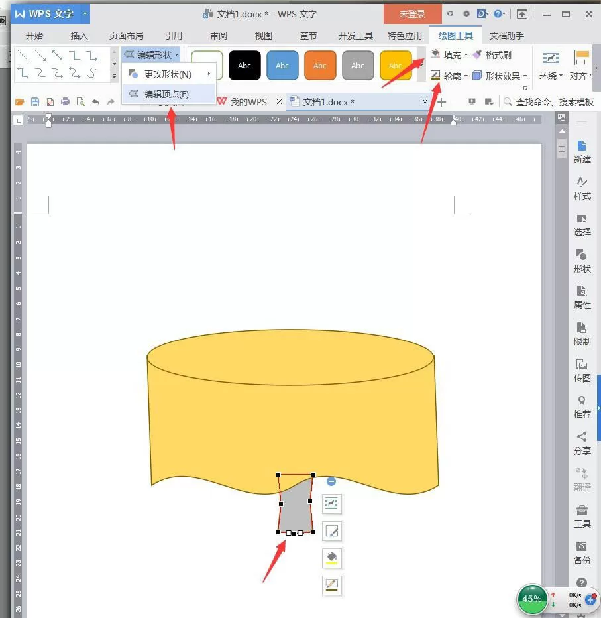
Task: Close the 文档1.docx tab
Action: pyautogui.click(x=425, y=101)
